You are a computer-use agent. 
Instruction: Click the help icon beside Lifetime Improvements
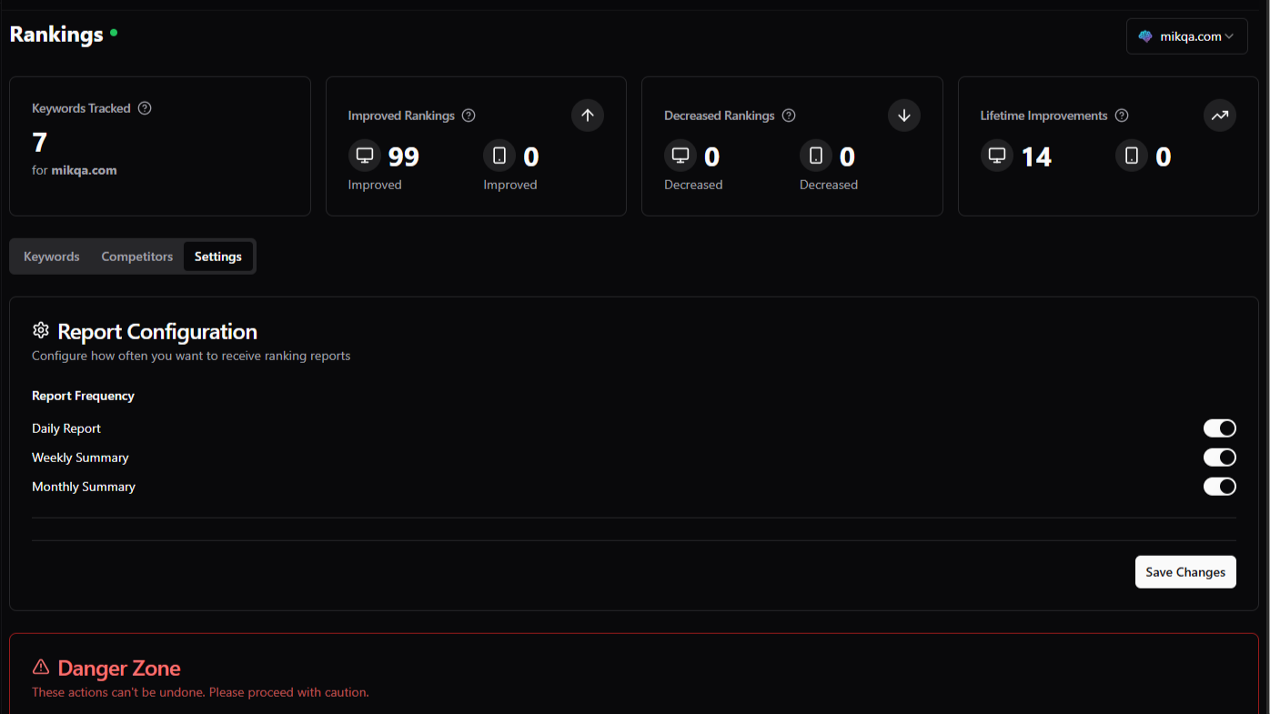coord(1122,116)
